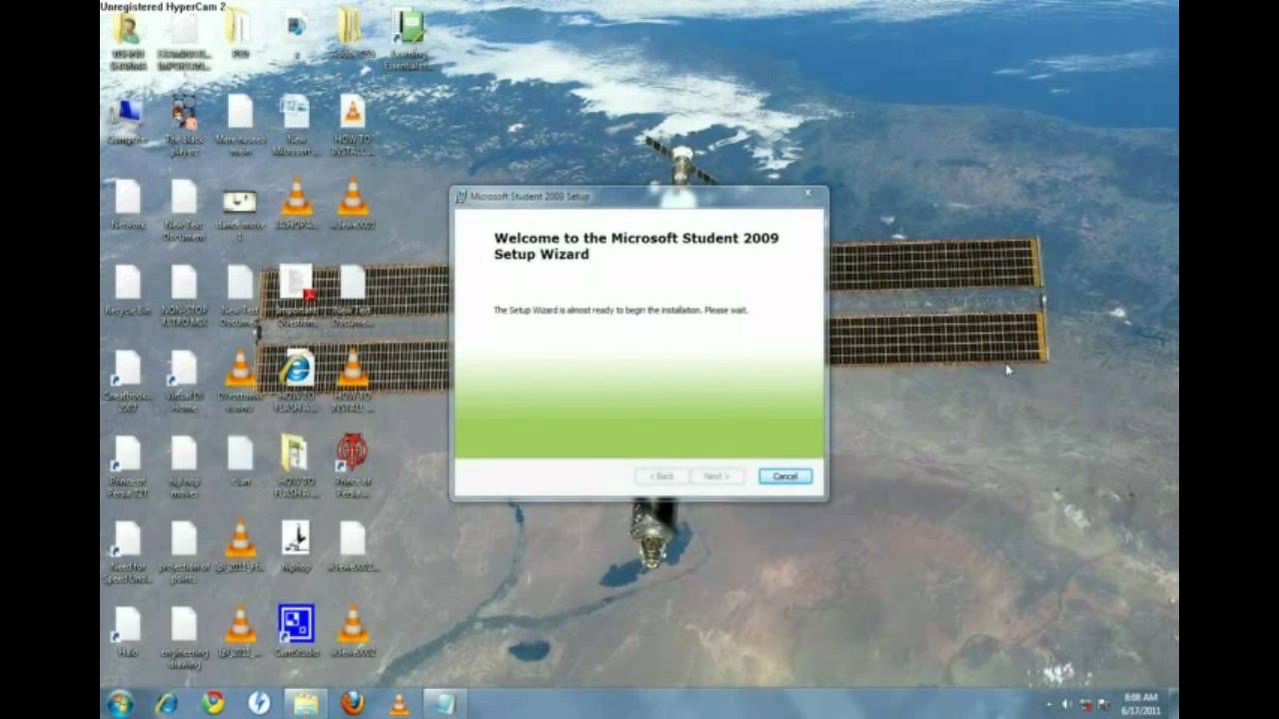Viewport: 1279px width, 719px height.
Task: Select the Learning Essentials desktop shortcut
Action: point(409,41)
